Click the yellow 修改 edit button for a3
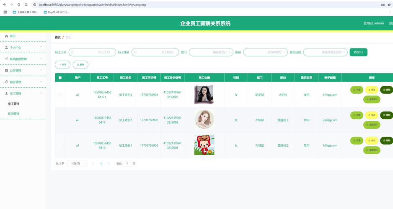393x209 pixels. (372, 89)
